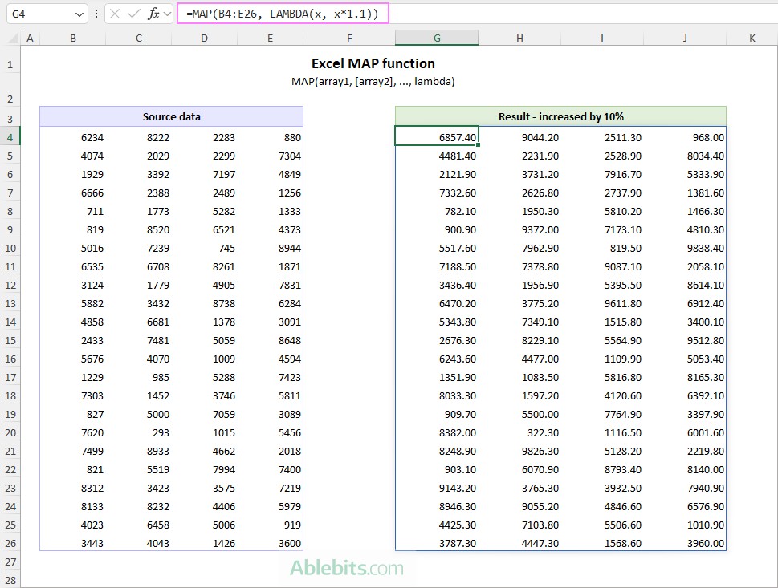Expand the function dropdown next to fx
778x588 pixels.
point(167,14)
